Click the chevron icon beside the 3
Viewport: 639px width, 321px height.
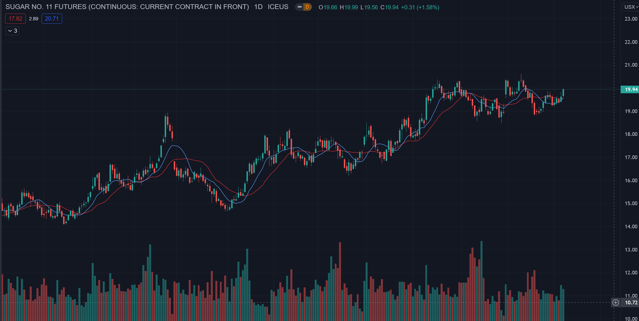click(10, 31)
